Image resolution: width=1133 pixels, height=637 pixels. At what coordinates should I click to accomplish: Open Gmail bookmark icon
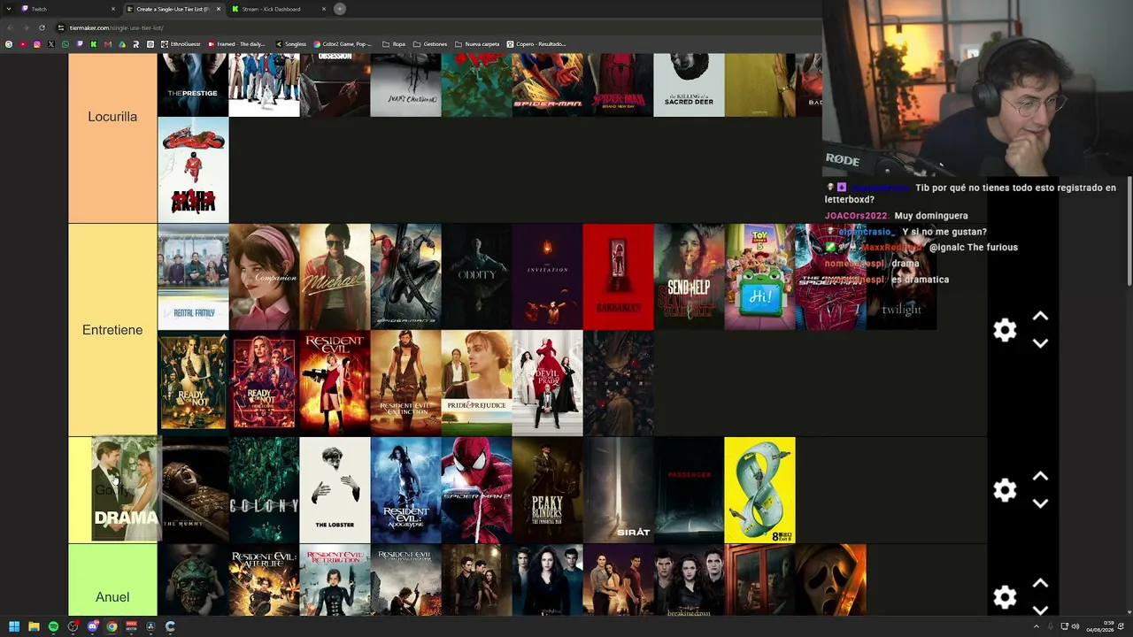pos(108,44)
